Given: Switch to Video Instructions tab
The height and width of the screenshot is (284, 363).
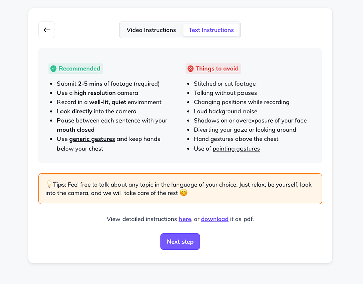Looking at the screenshot, I should coord(151,30).
